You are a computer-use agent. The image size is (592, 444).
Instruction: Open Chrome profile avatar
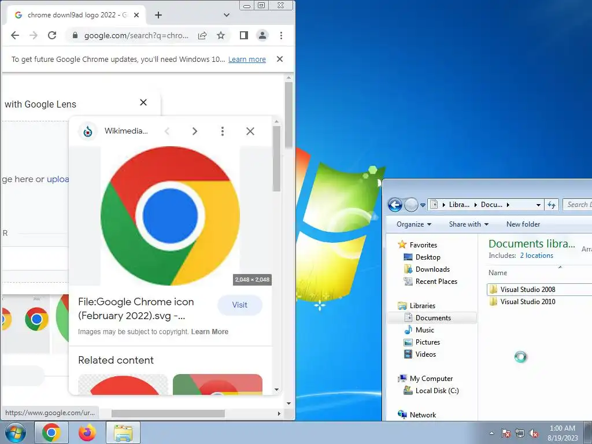[262, 35]
